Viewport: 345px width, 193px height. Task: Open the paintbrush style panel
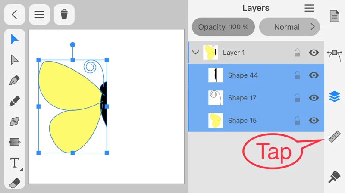point(335,177)
